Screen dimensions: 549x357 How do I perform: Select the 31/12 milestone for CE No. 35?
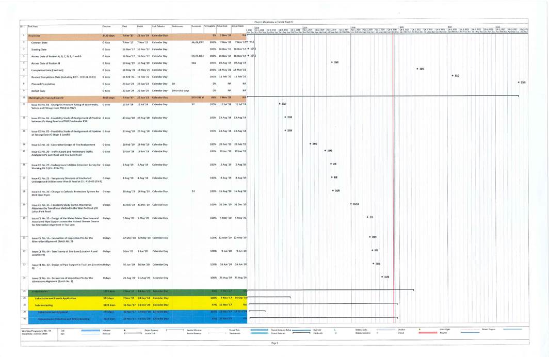coord(351,204)
